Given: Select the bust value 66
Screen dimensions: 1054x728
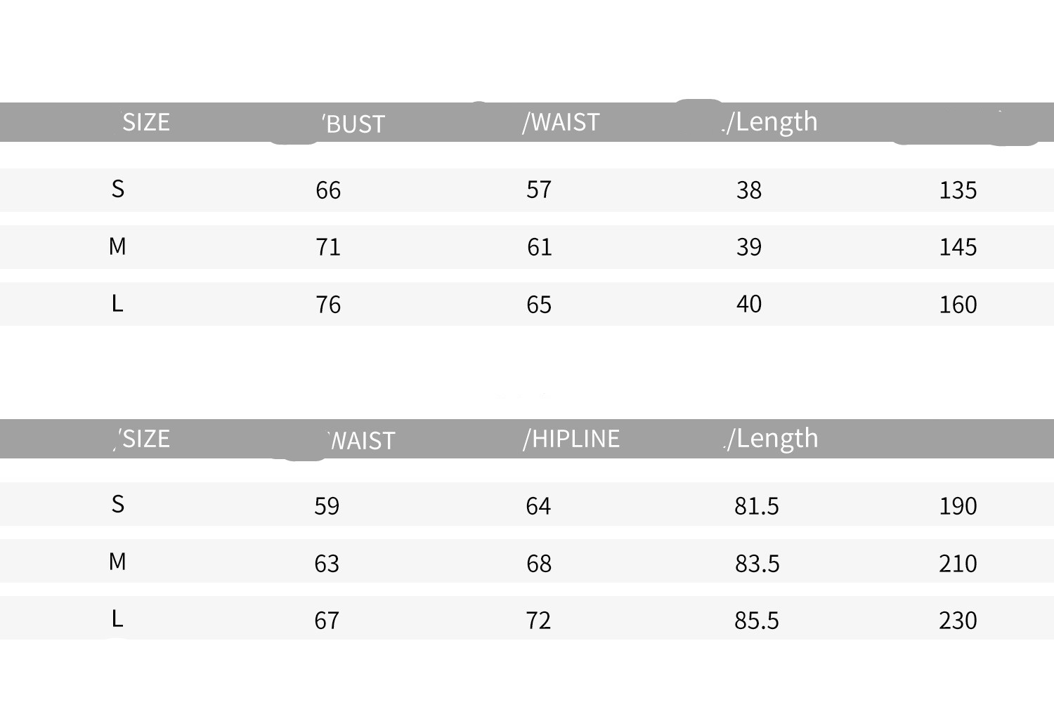Looking at the screenshot, I should coord(328,190).
